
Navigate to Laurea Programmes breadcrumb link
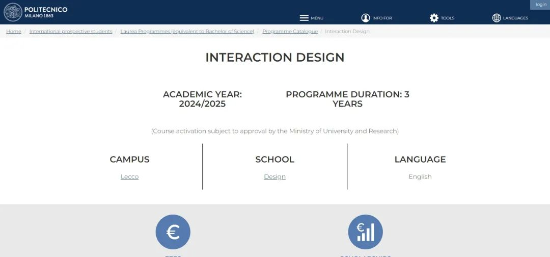187,32
